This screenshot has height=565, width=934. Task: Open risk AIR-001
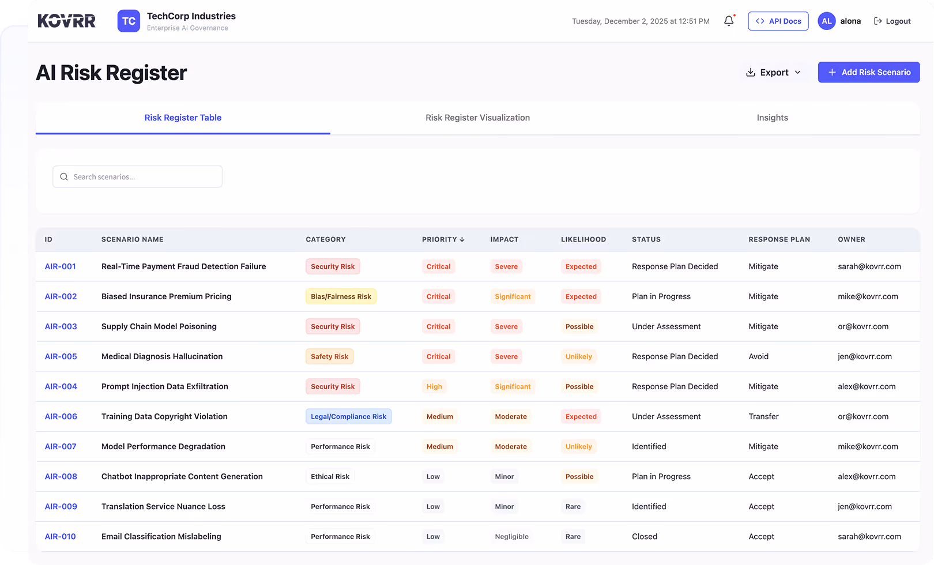point(61,266)
